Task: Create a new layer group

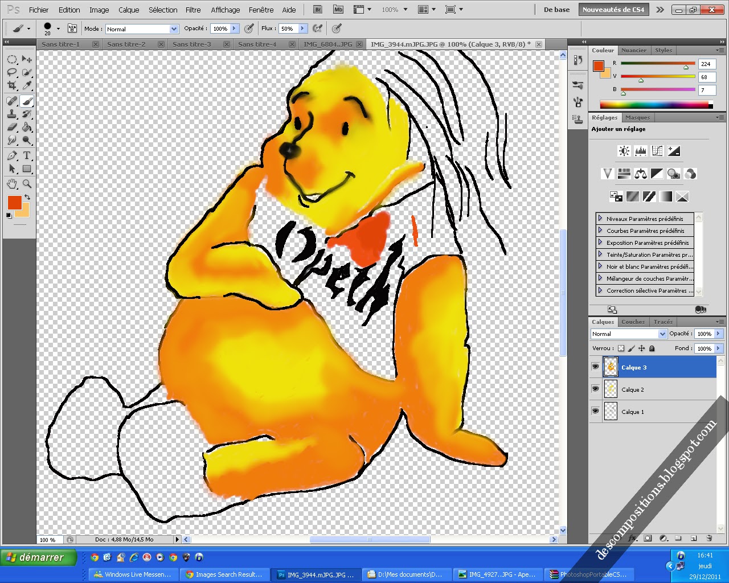Action: point(678,538)
